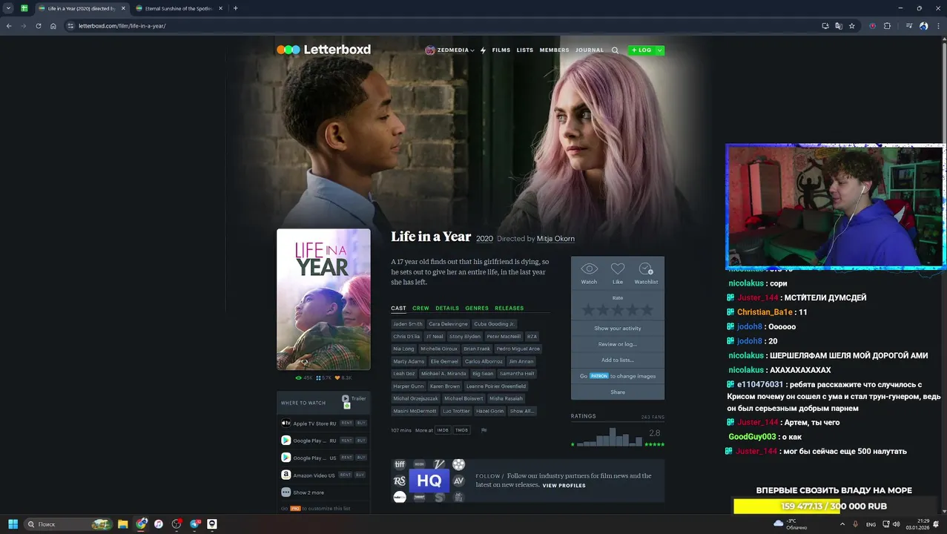
Task: Select the CAST tab
Action: 398,308
